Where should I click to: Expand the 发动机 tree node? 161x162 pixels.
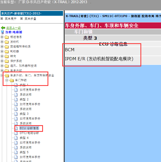[x=2, y=42]
